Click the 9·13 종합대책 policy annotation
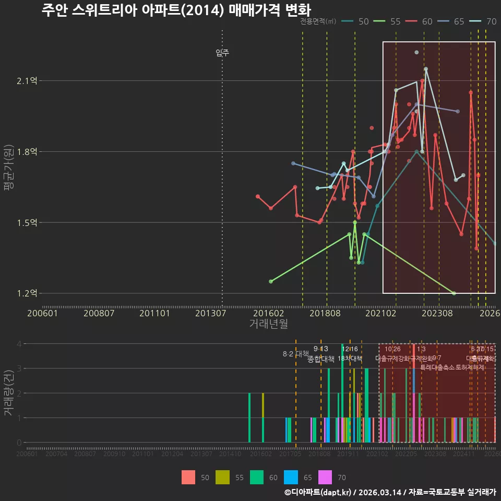This screenshot has height=501, width=501. coord(321,354)
